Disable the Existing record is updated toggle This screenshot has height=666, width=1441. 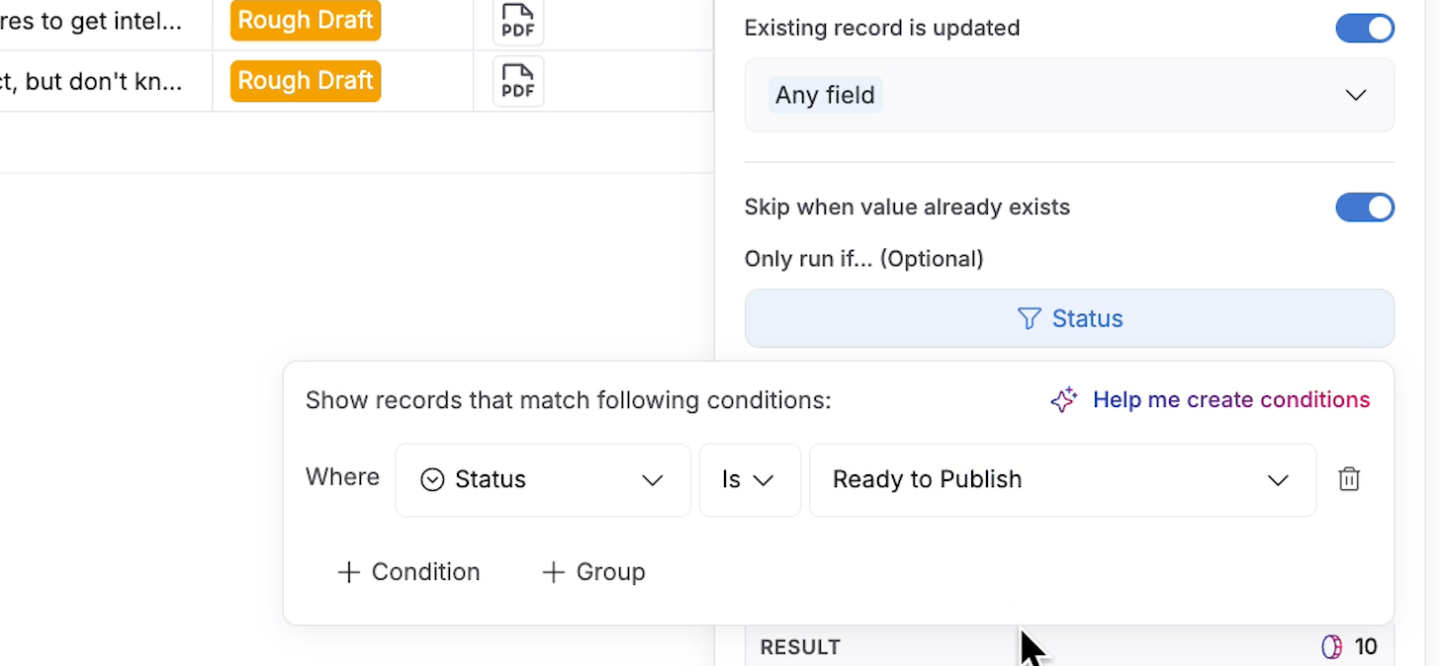point(1365,28)
